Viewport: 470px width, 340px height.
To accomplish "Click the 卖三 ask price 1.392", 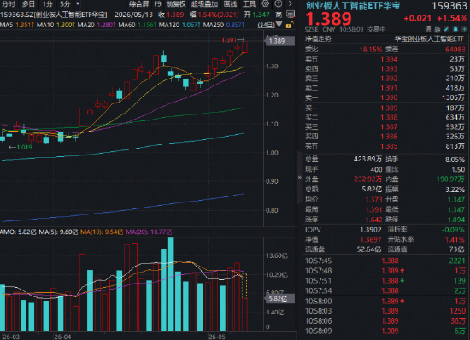I will pos(389,79).
